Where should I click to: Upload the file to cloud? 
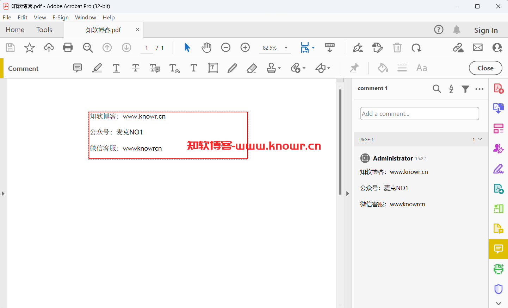point(49,48)
